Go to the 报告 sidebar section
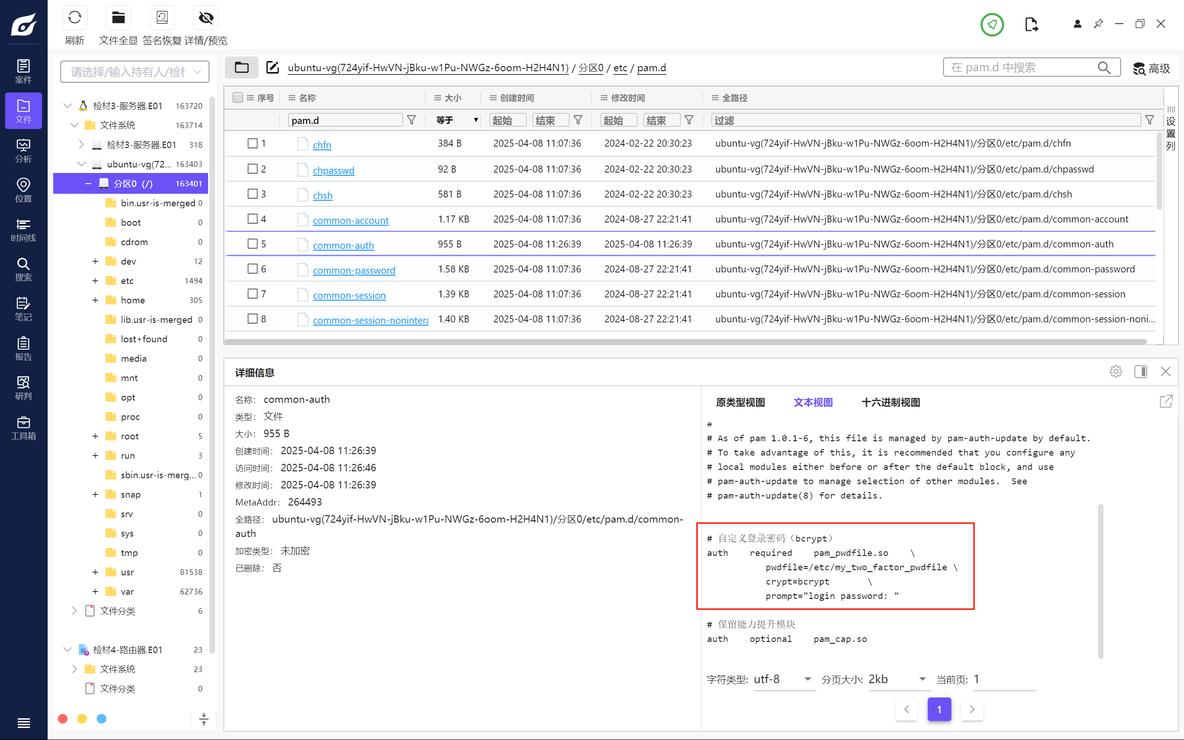Image resolution: width=1184 pixels, height=740 pixels. pos(23,348)
